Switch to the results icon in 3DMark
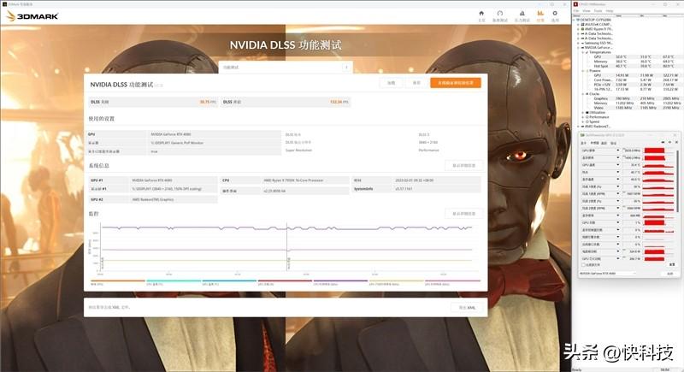This screenshot has width=684, height=372. [x=540, y=14]
